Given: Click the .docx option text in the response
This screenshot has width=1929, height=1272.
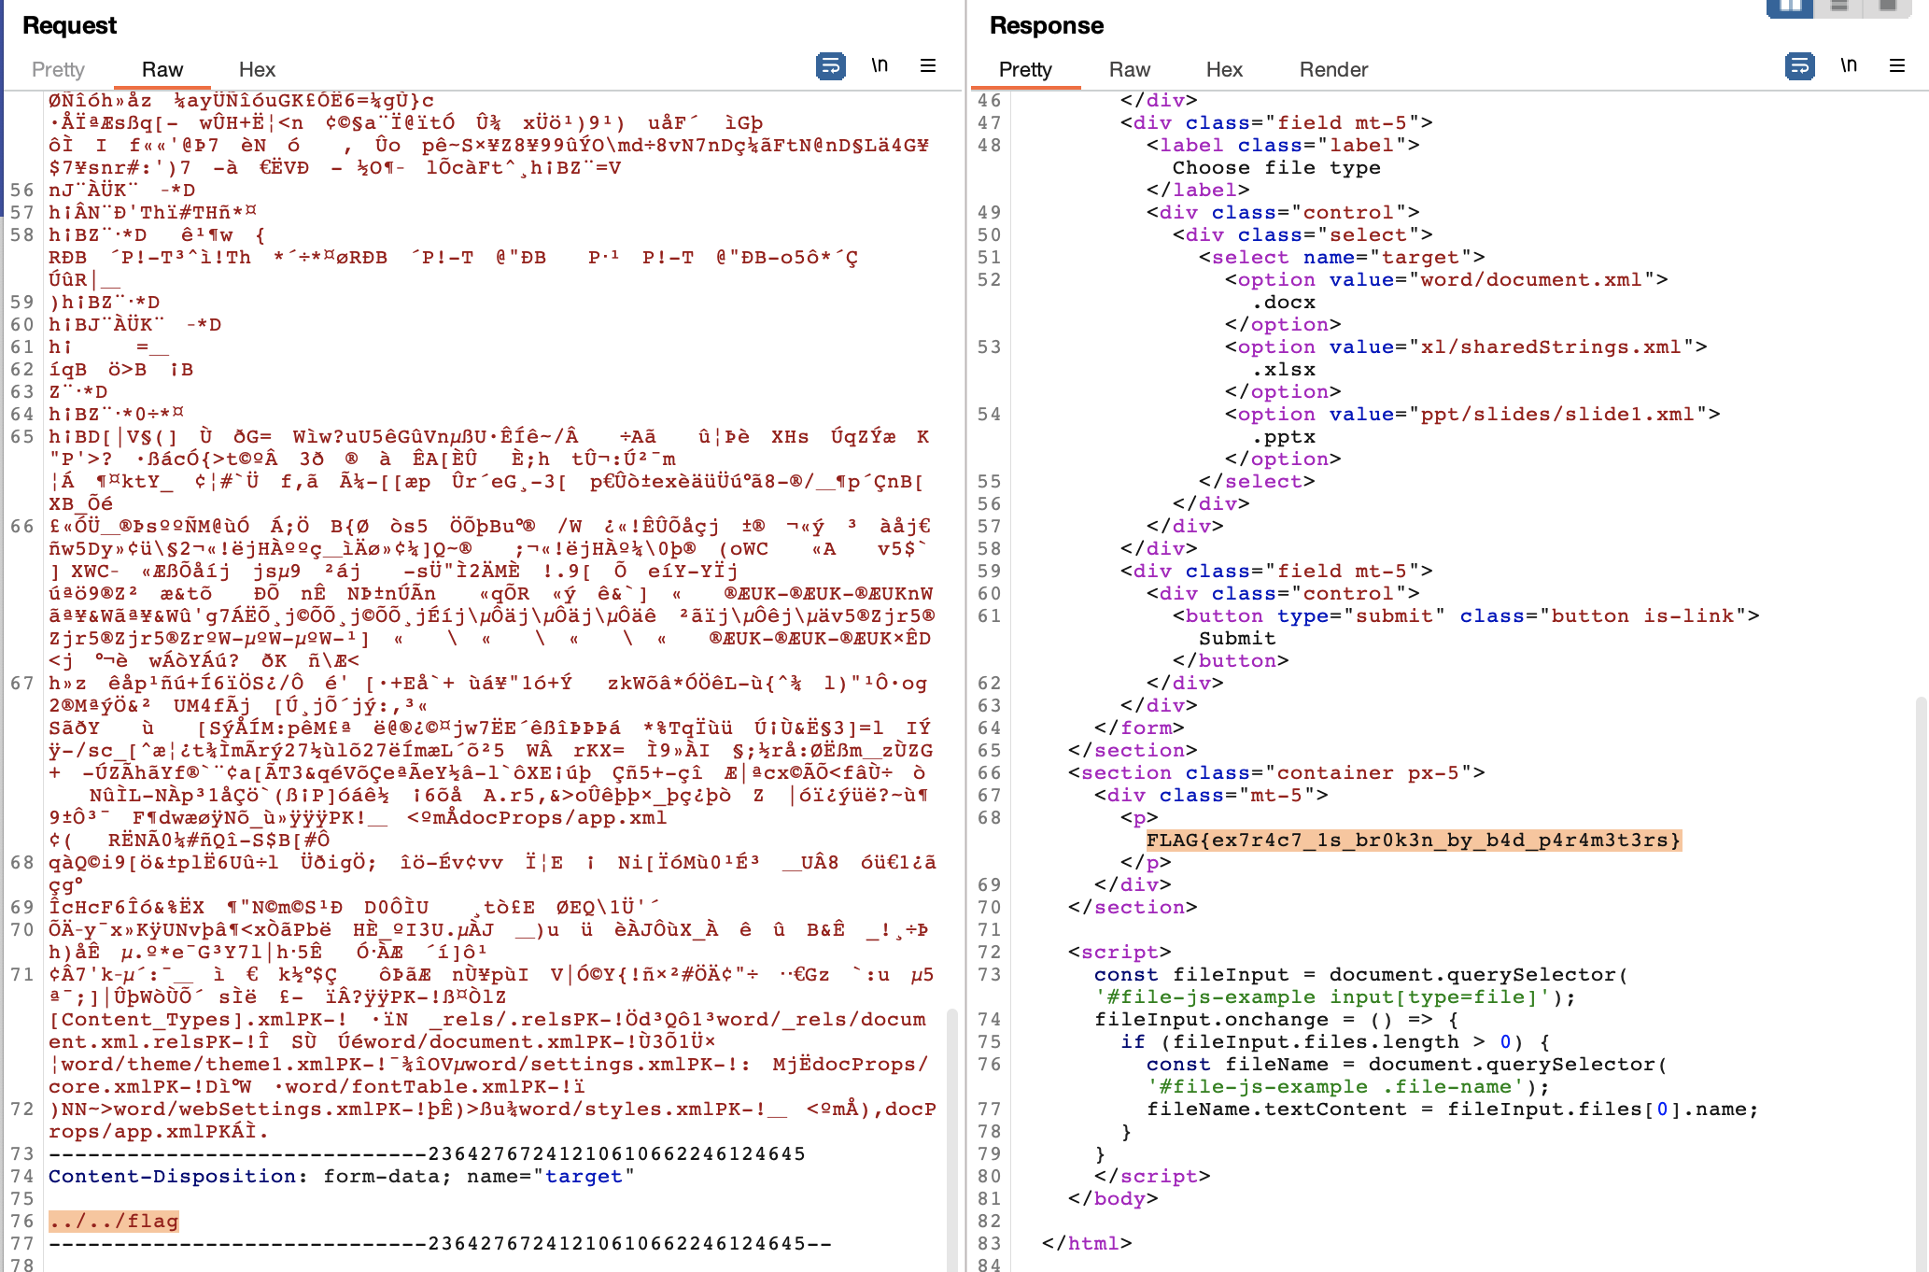Looking at the screenshot, I should tap(1284, 302).
